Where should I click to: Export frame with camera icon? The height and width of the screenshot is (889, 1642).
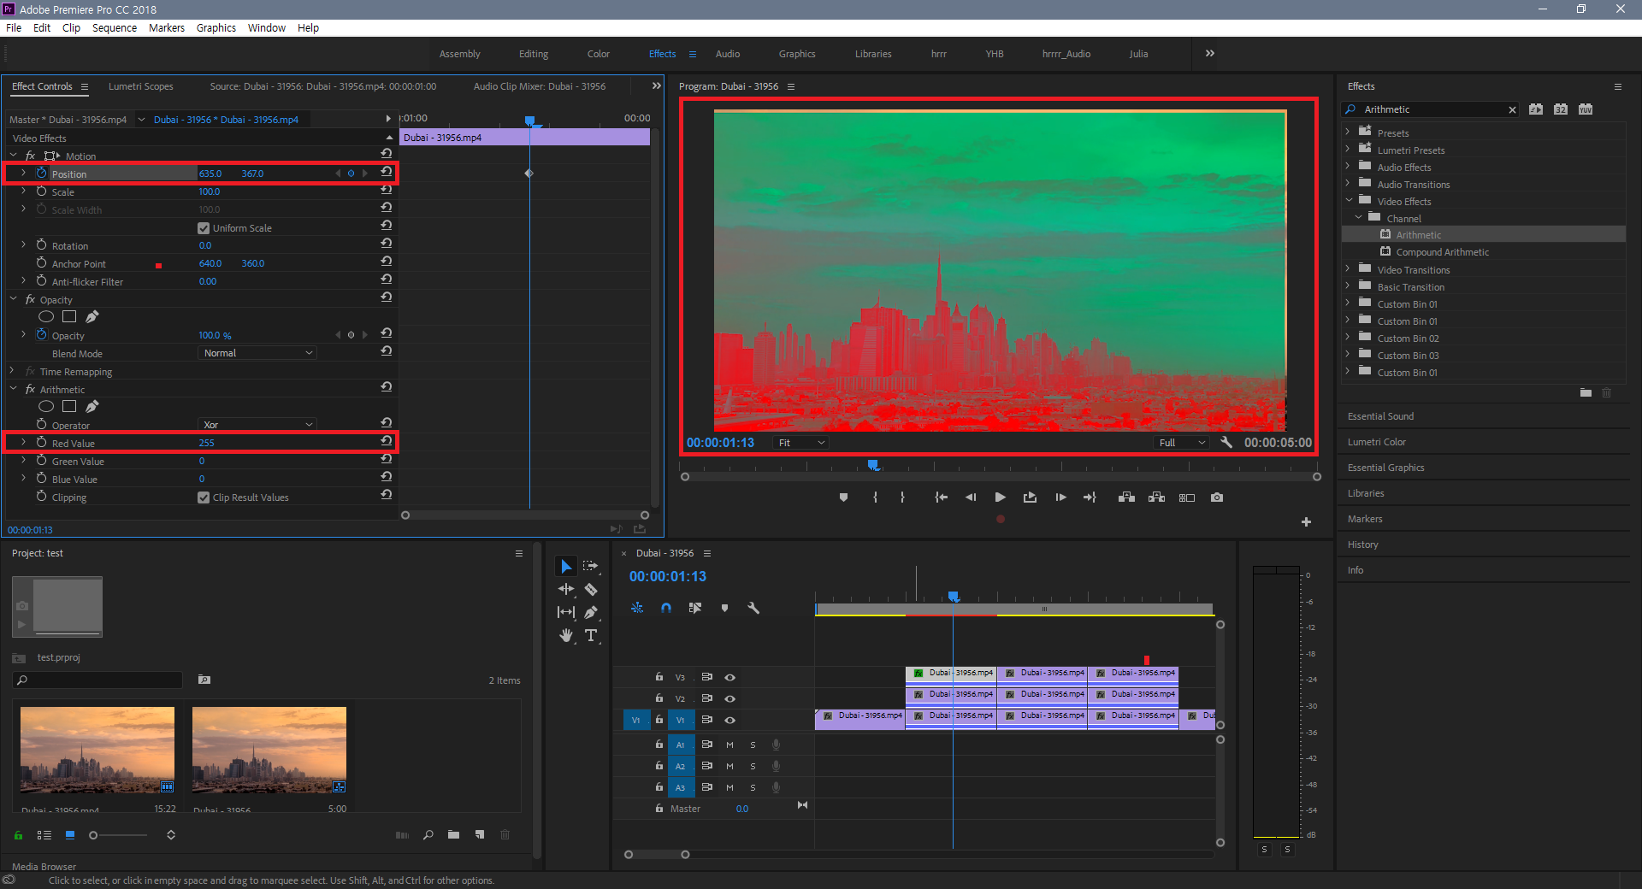click(x=1217, y=497)
